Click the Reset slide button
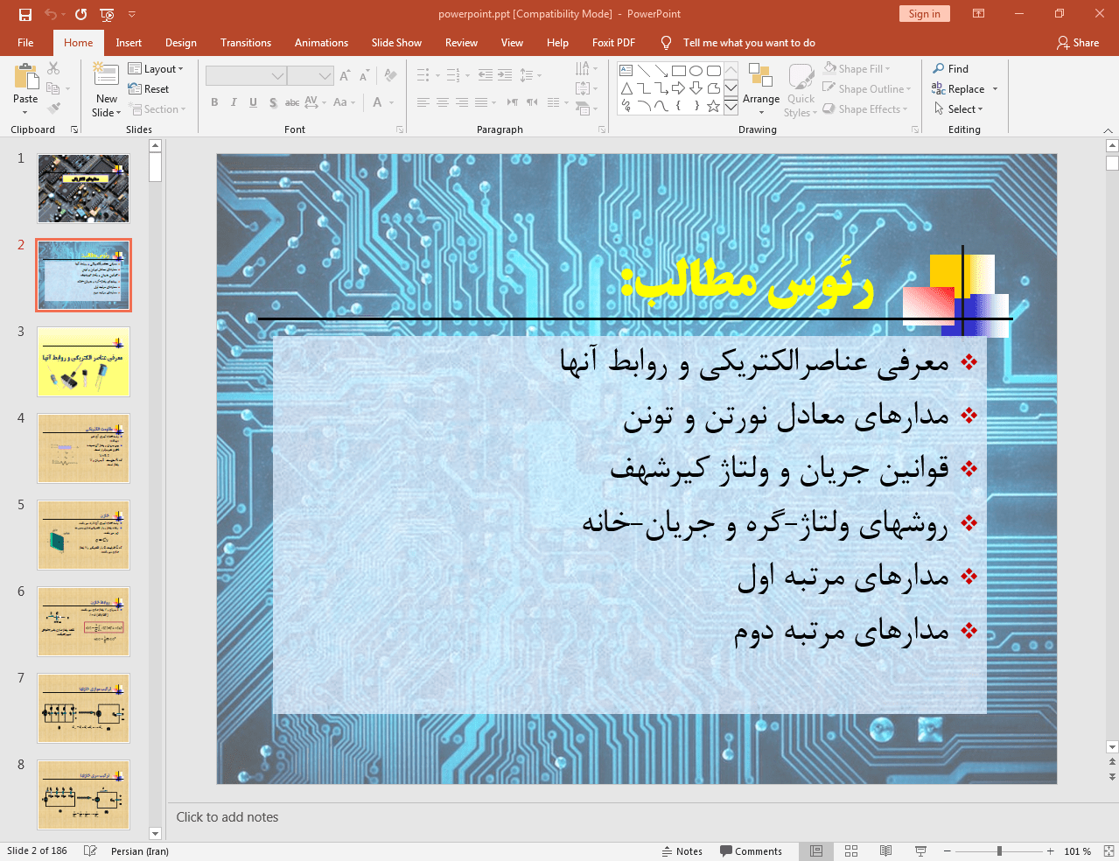The image size is (1119, 861). click(149, 89)
